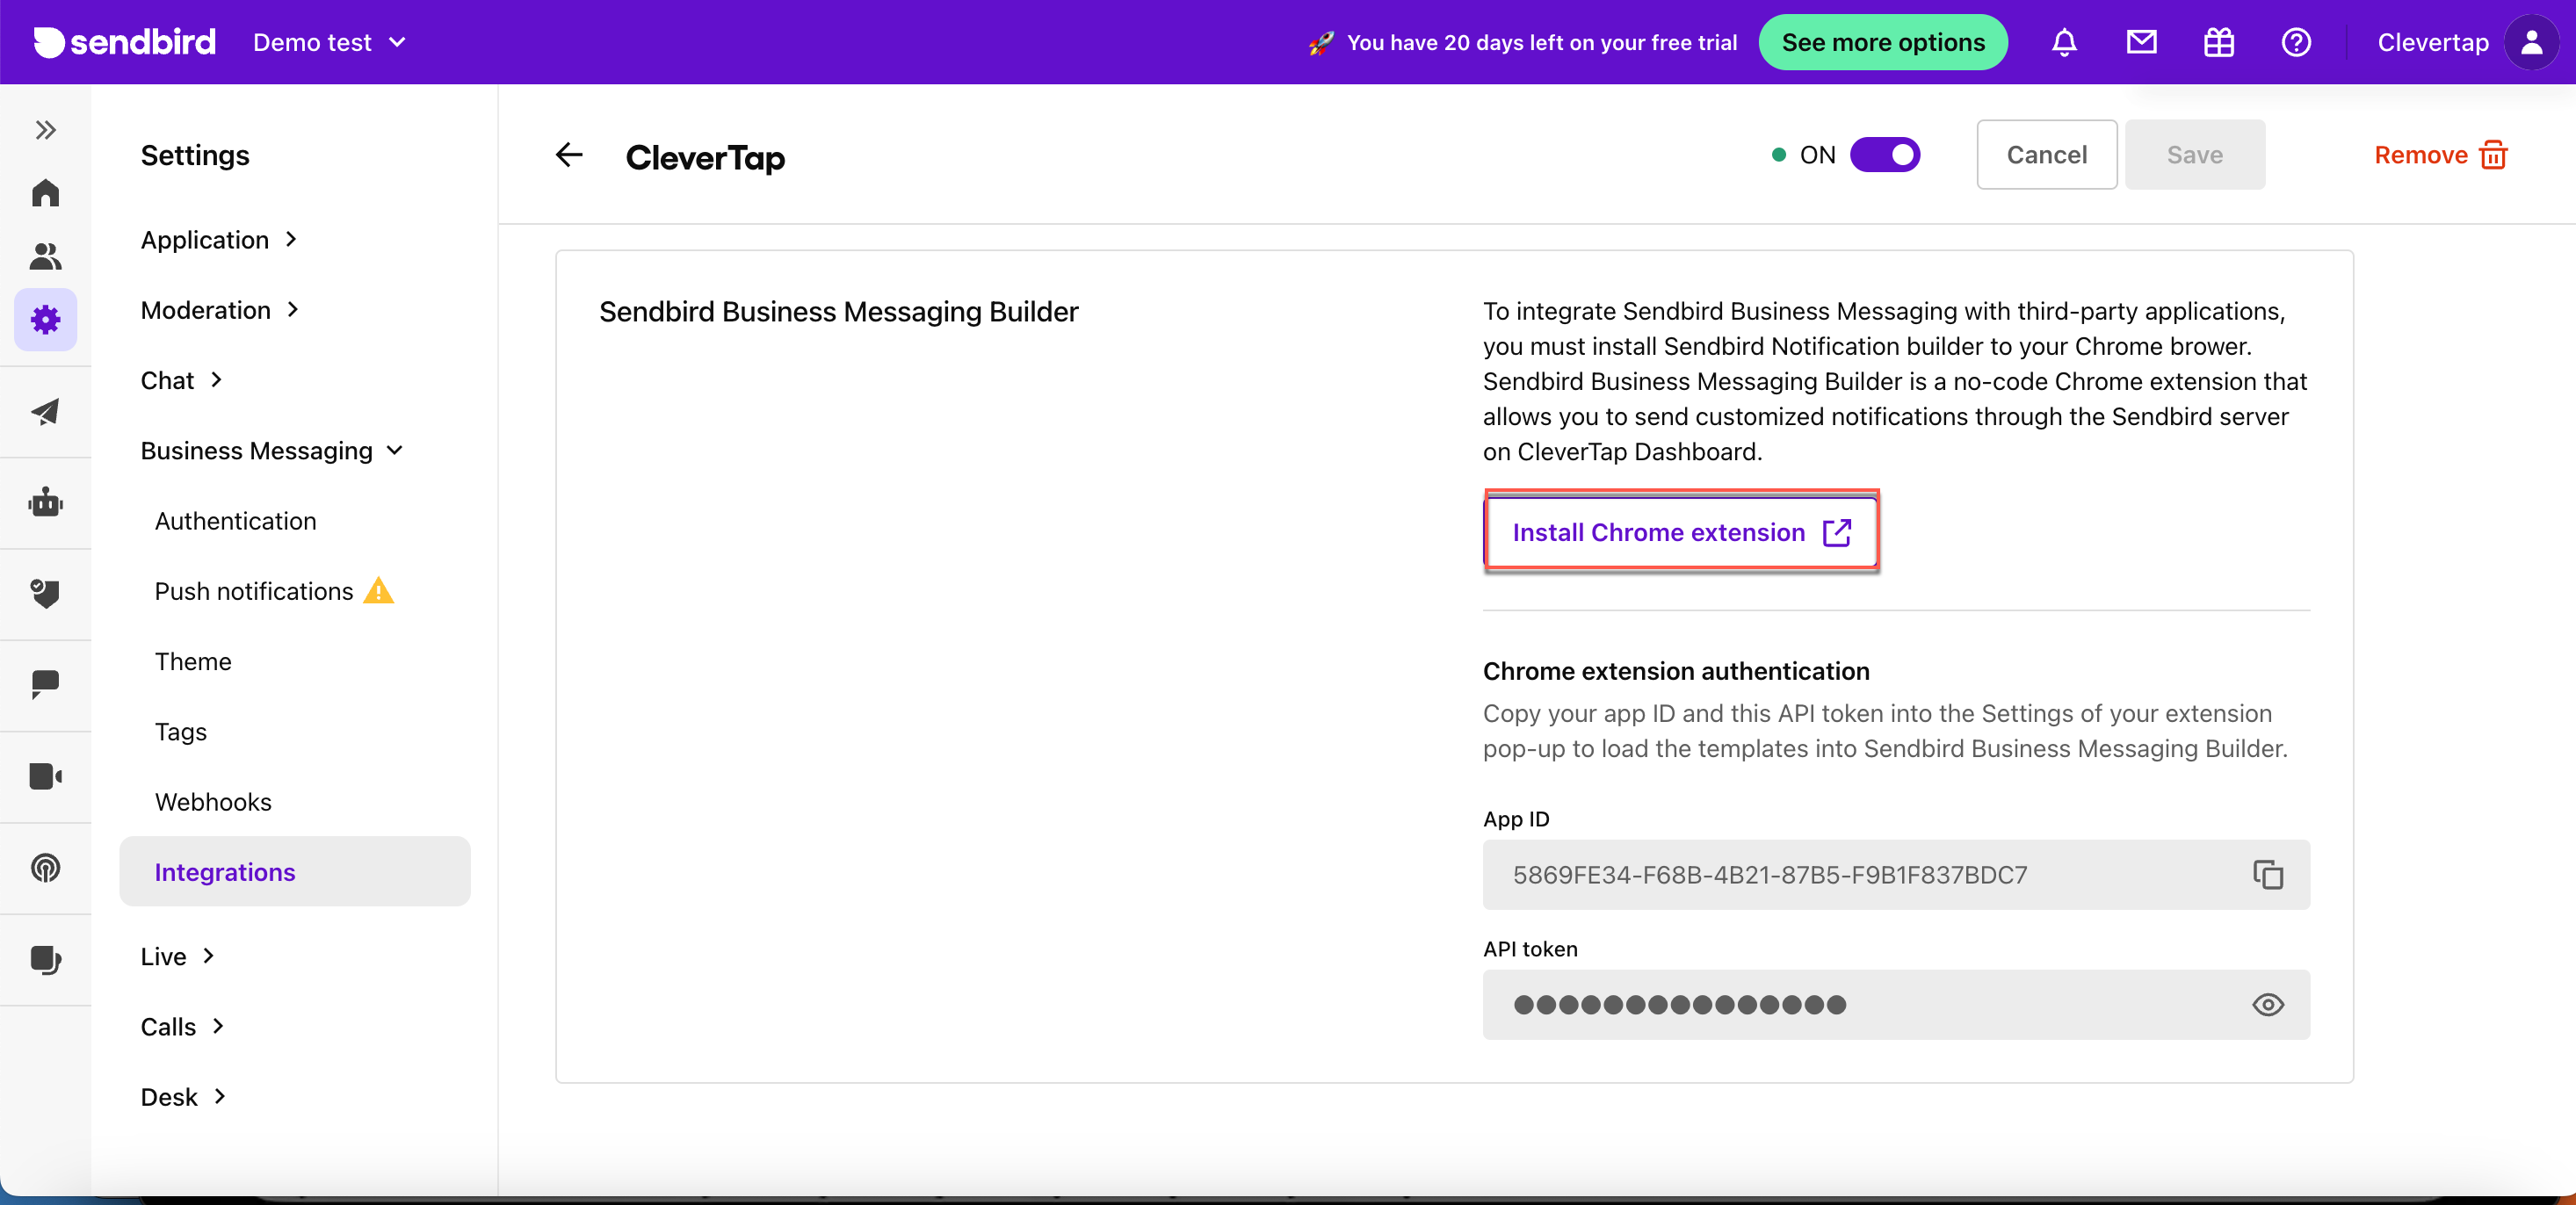Open the Clevertap user avatar
Screen dimensions: 2576x1205
2531,42
